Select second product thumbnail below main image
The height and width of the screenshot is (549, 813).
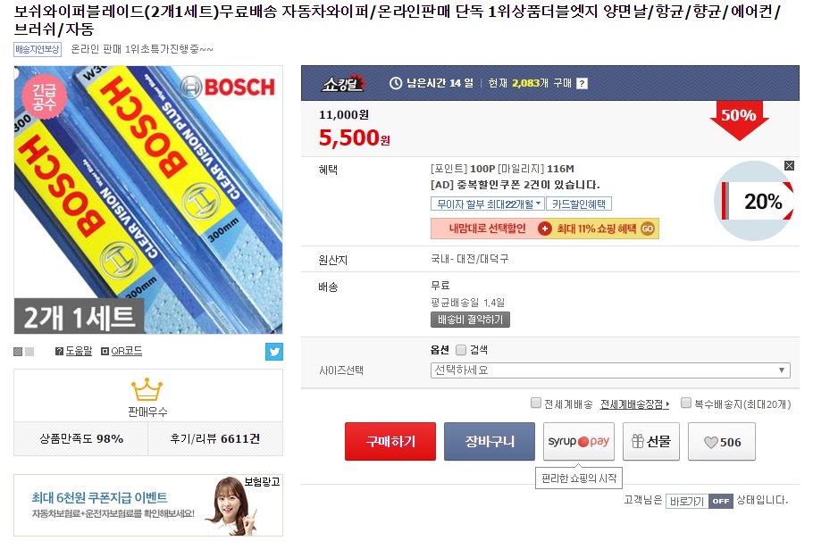tap(29, 352)
